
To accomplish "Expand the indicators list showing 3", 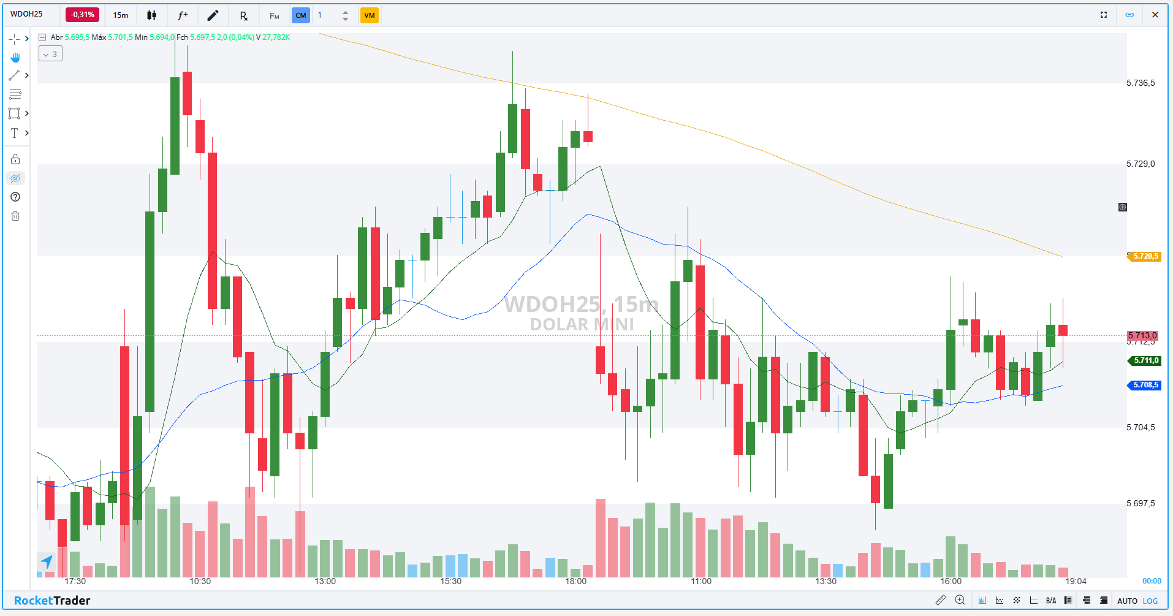I will pos(50,54).
